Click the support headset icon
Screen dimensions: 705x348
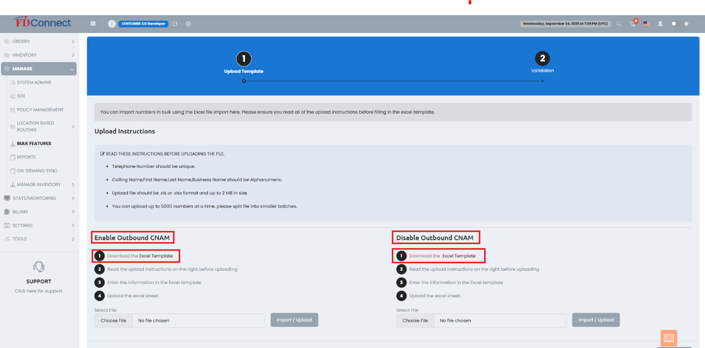click(39, 267)
